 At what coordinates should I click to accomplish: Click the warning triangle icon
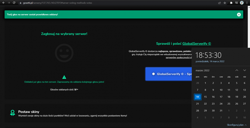(x=64, y=77)
